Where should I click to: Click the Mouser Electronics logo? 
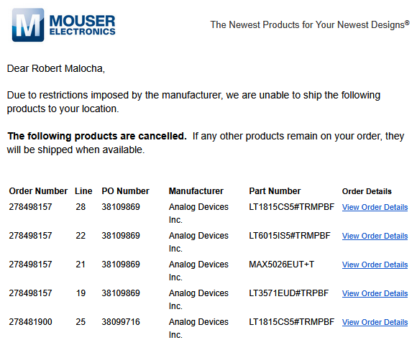63,24
